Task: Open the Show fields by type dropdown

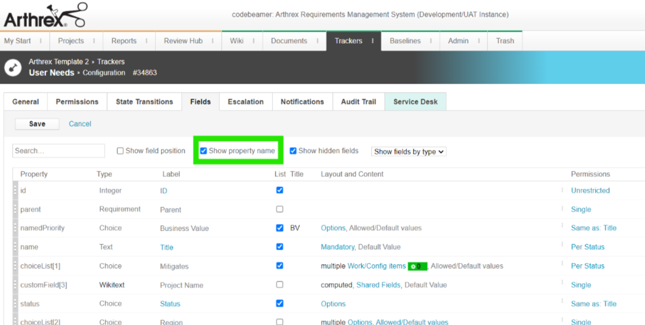Action: [408, 152]
